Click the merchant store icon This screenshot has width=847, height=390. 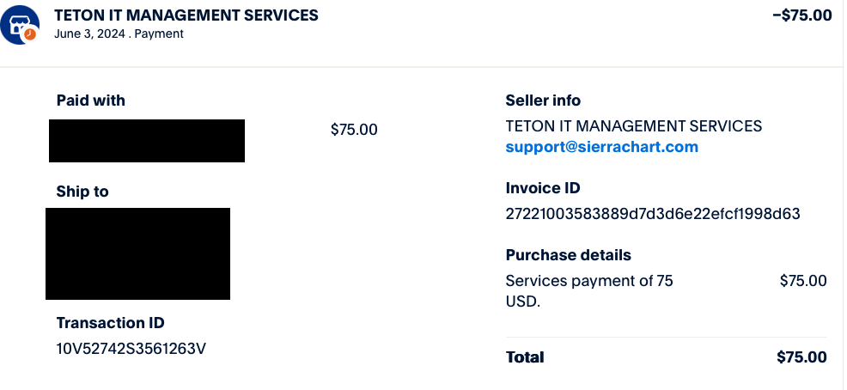click(x=18, y=23)
